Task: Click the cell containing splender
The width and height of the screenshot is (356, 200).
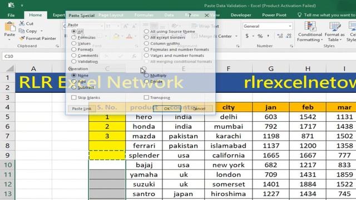Action: coord(144,156)
